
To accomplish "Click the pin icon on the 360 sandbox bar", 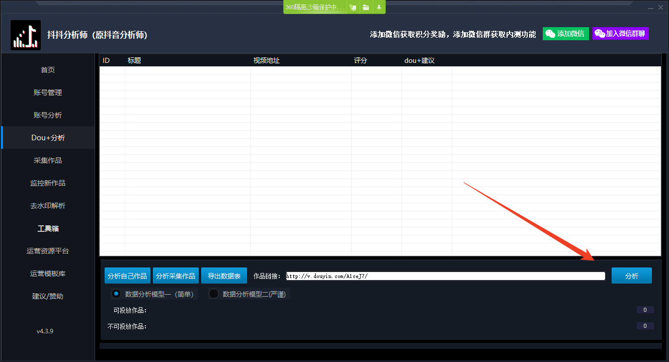I will pyautogui.click(x=379, y=7).
